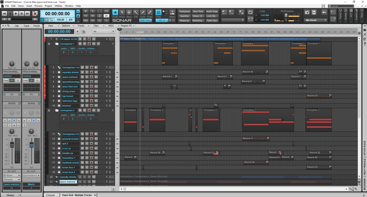Switch to the Erase tool
Viewport: 367px width, 197px height.
click(x=150, y=13)
